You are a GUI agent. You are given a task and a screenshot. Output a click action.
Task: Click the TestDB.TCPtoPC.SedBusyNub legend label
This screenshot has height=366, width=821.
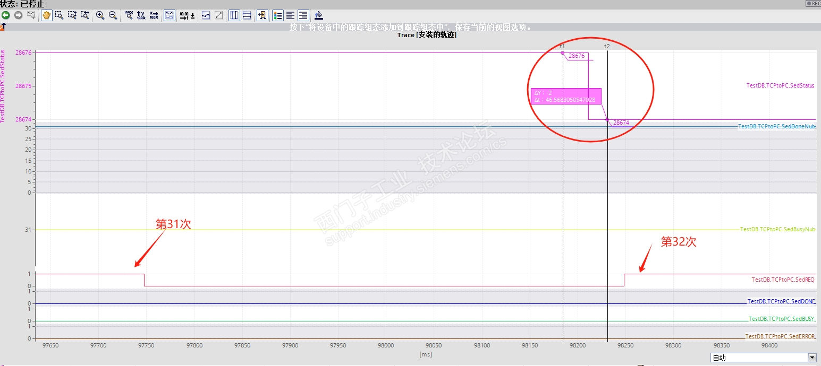pyautogui.click(x=778, y=230)
